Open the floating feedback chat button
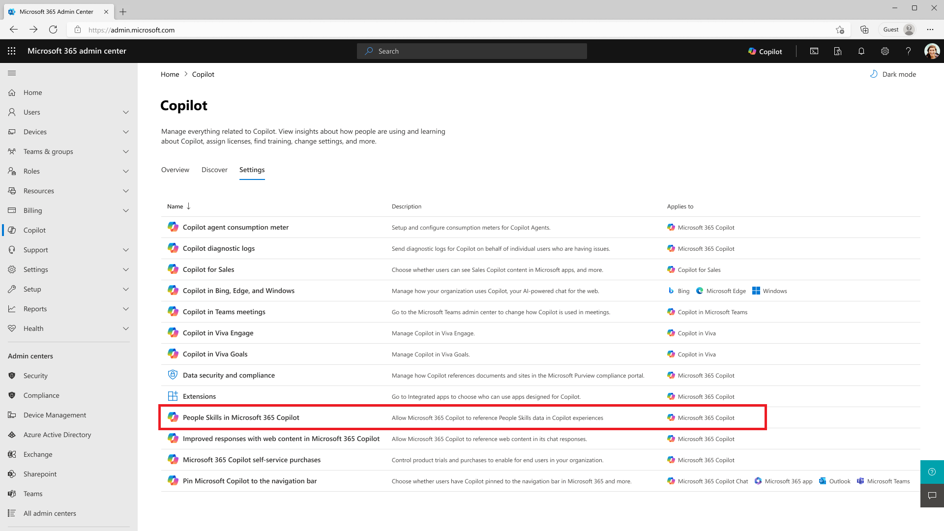Image resolution: width=944 pixels, height=531 pixels. pos(932,496)
